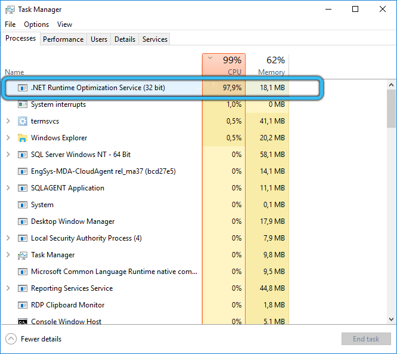
Task: Expand the Windows Explorer process group
Action: [x=8, y=138]
